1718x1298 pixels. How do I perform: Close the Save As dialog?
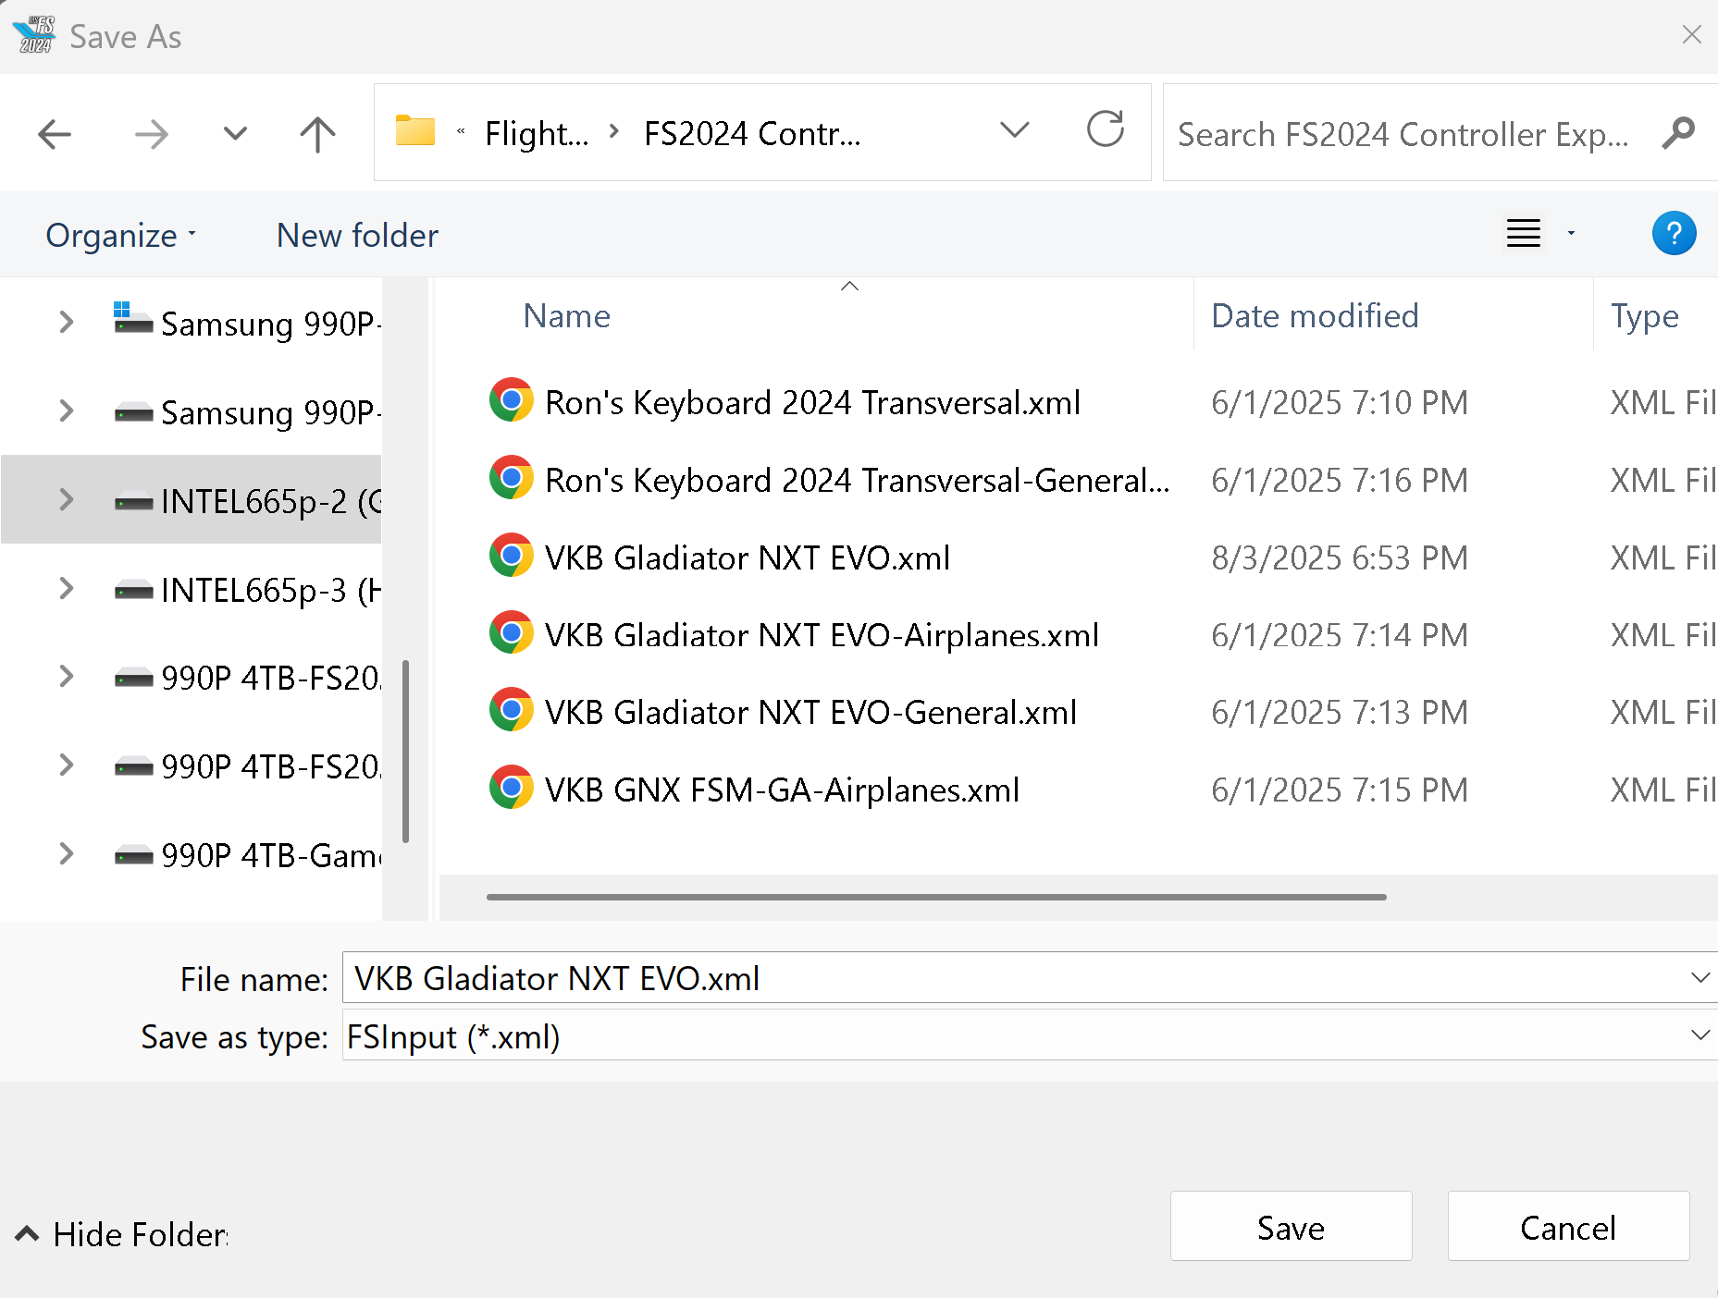point(1691,34)
